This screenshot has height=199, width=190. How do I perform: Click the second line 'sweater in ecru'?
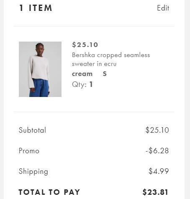coord(94,64)
